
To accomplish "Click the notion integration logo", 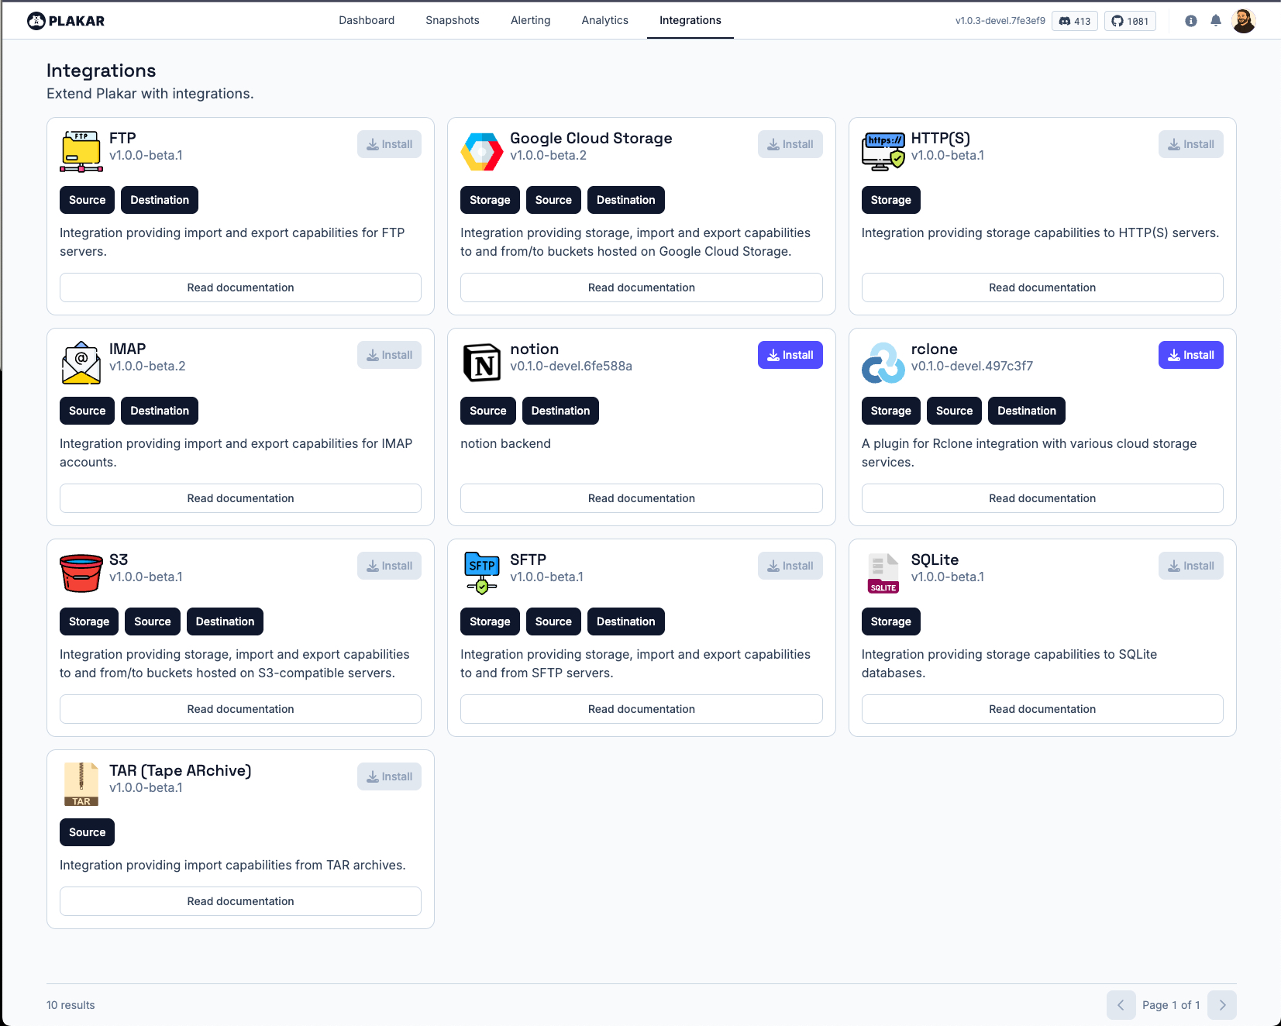I will pyautogui.click(x=481, y=363).
